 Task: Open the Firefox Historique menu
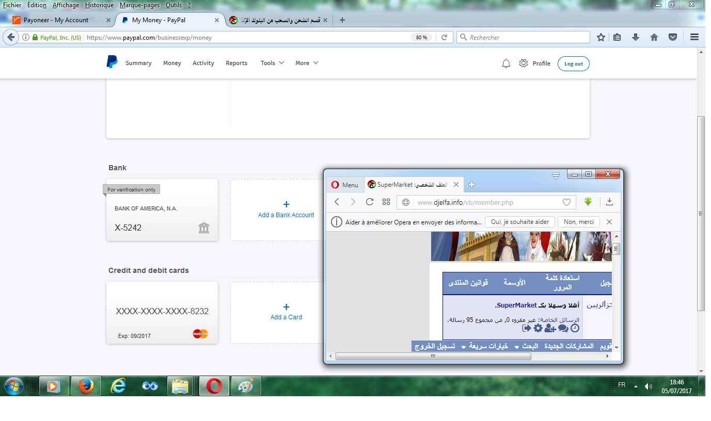pos(99,5)
